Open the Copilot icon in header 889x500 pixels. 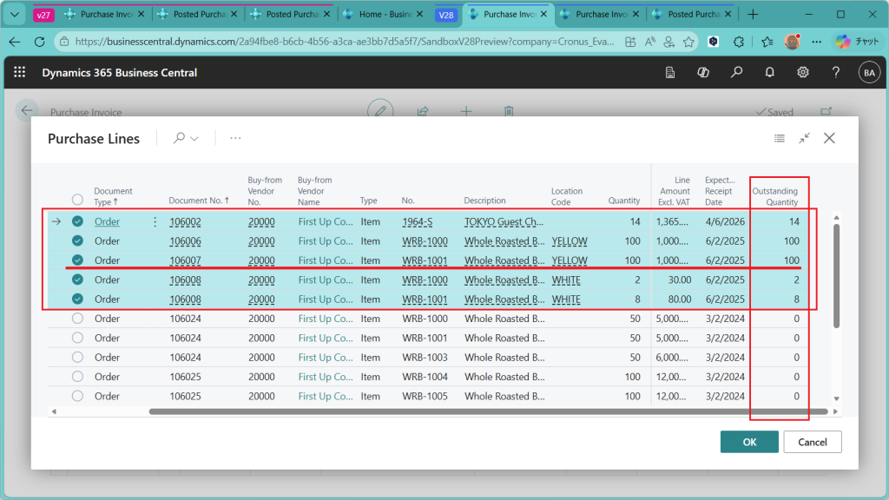tap(703, 73)
